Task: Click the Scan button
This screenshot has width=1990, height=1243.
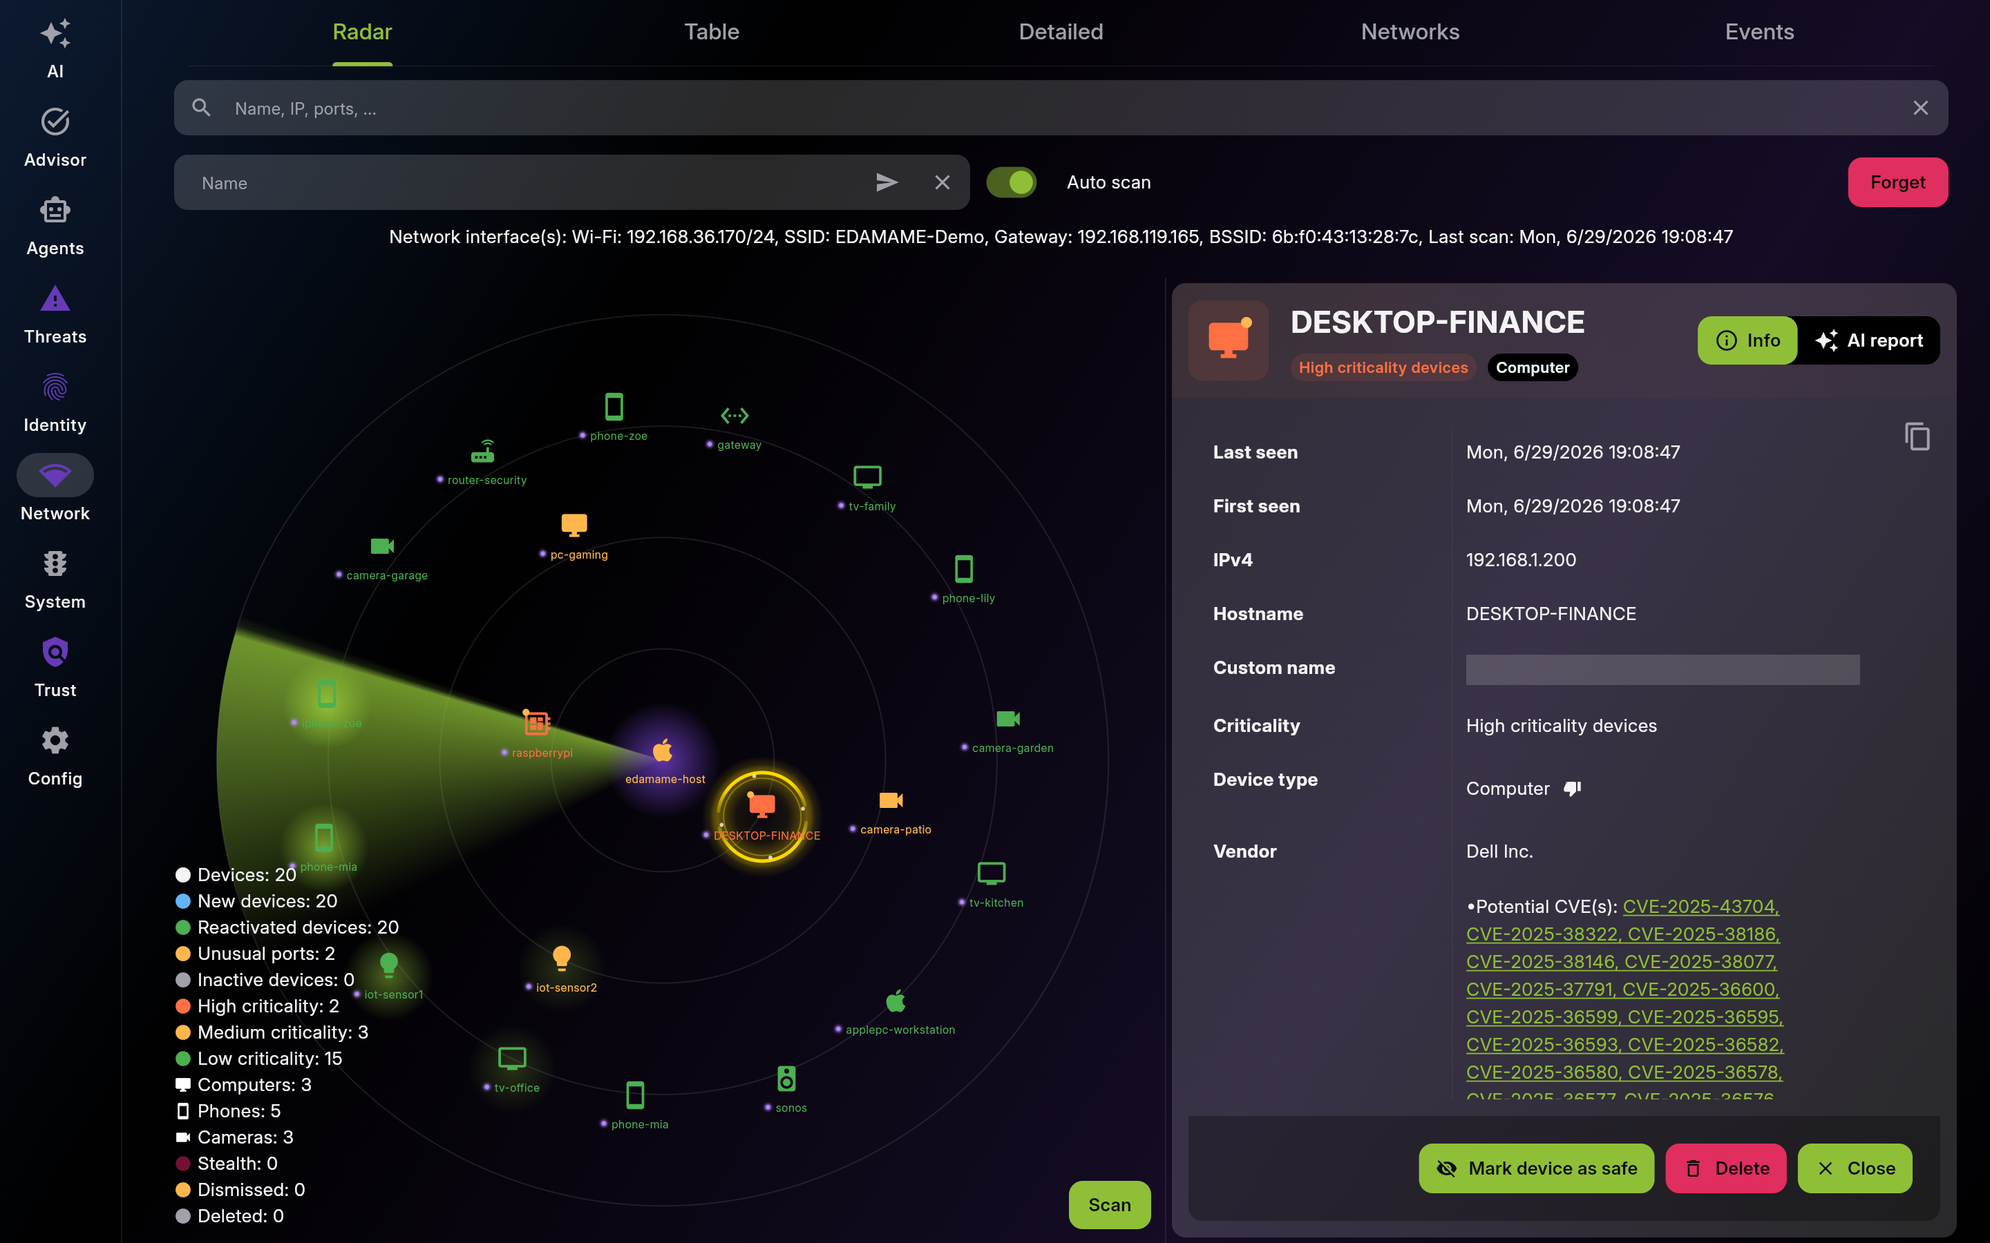Action: click(x=1109, y=1204)
